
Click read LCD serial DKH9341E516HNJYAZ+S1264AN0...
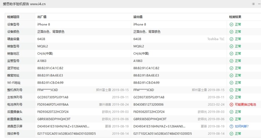[159, 126]
